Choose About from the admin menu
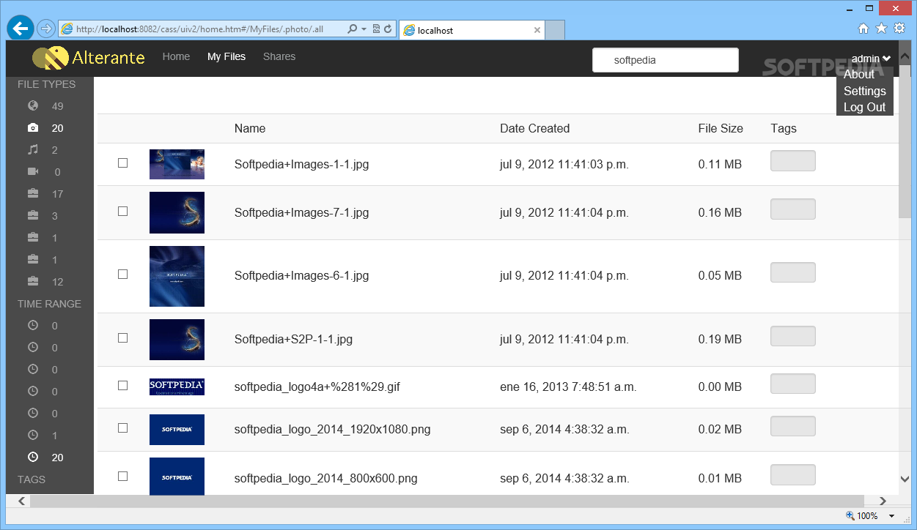917x530 pixels. coord(859,74)
